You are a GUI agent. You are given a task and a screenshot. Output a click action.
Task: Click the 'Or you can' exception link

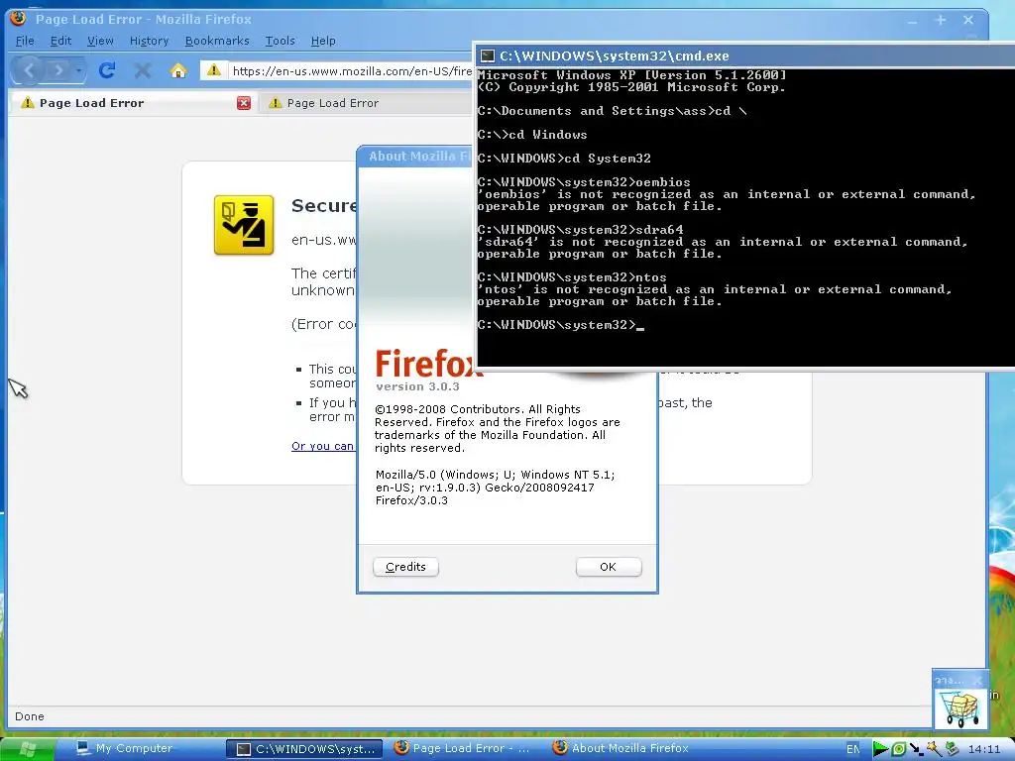click(322, 446)
